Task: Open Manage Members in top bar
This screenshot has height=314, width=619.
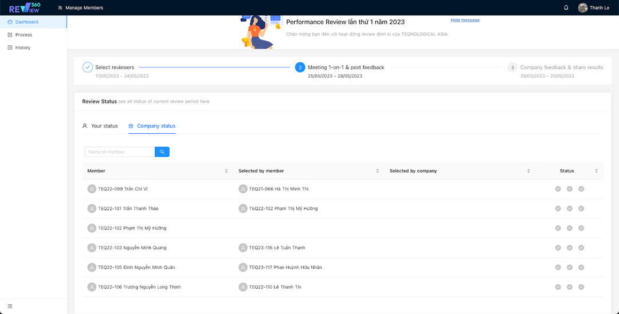Action: point(80,7)
